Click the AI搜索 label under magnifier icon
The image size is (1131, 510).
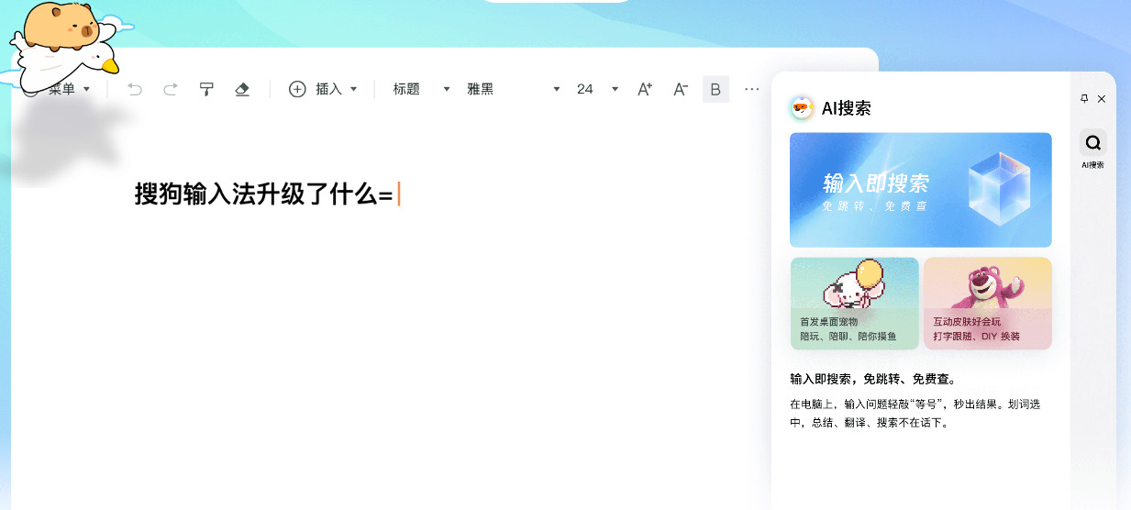tap(1092, 165)
